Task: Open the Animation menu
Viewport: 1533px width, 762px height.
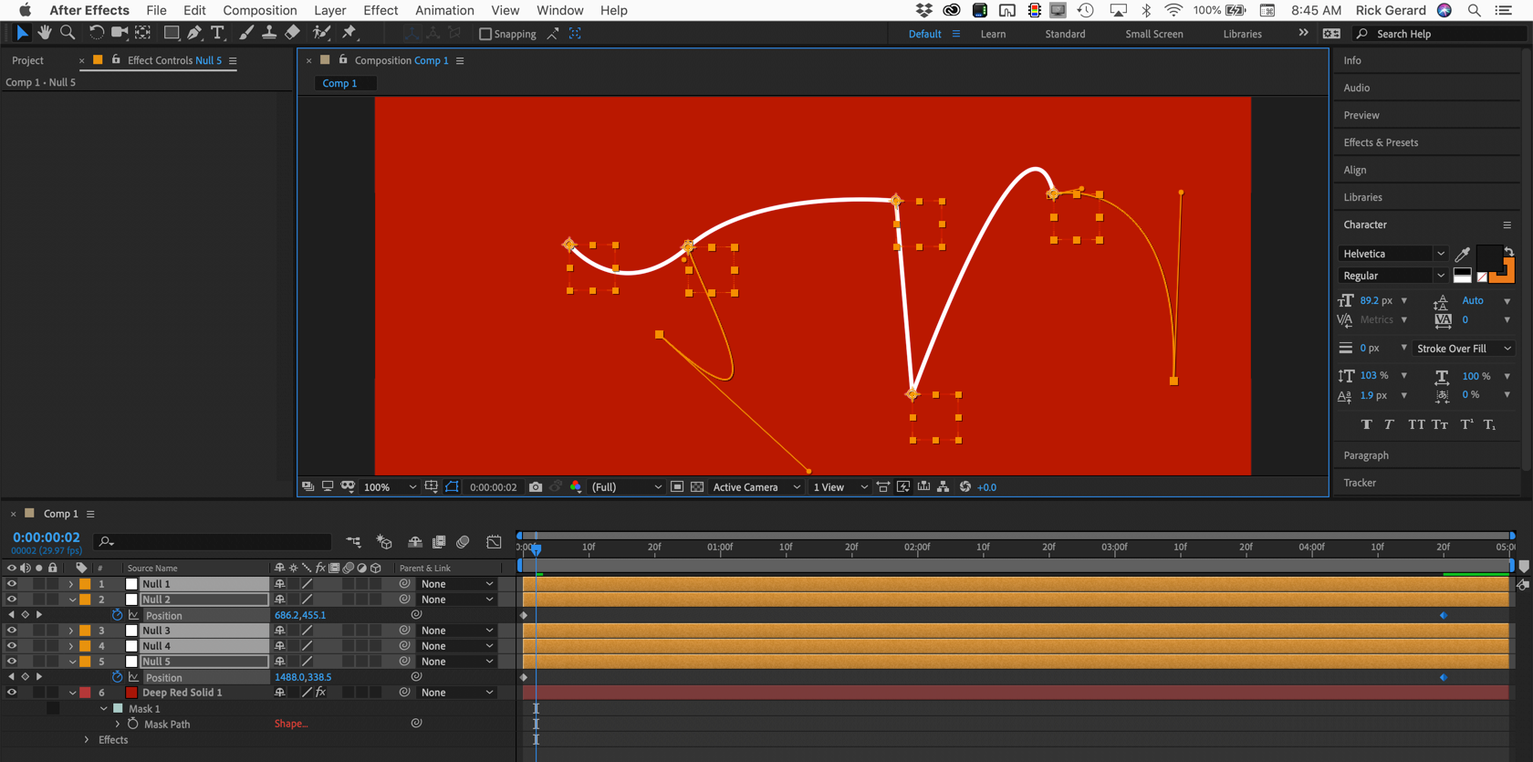Action: [x=444, y=10]
